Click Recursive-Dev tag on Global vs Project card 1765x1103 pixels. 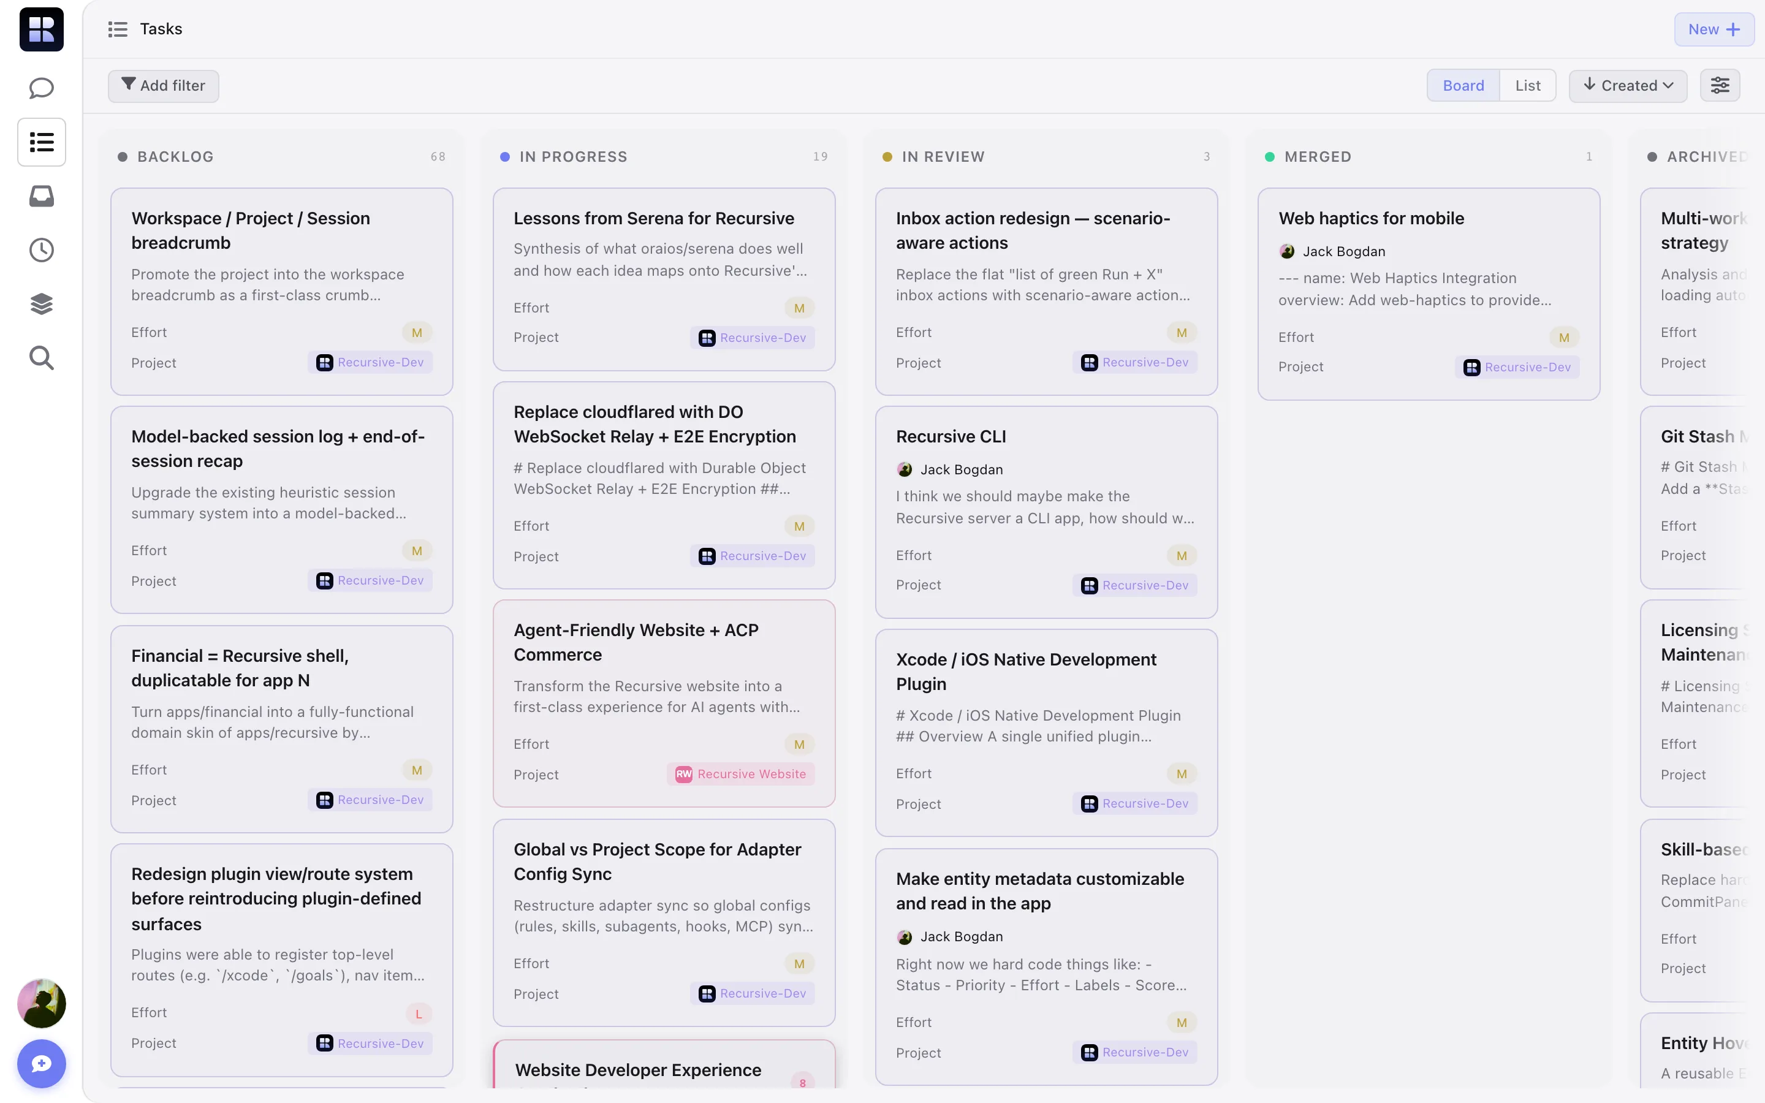pyautogui.click(x=752, y=993)
